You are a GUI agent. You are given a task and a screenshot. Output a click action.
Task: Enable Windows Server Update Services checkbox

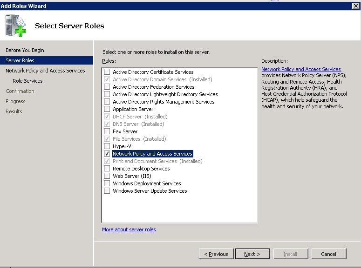[x=107, y=191]
